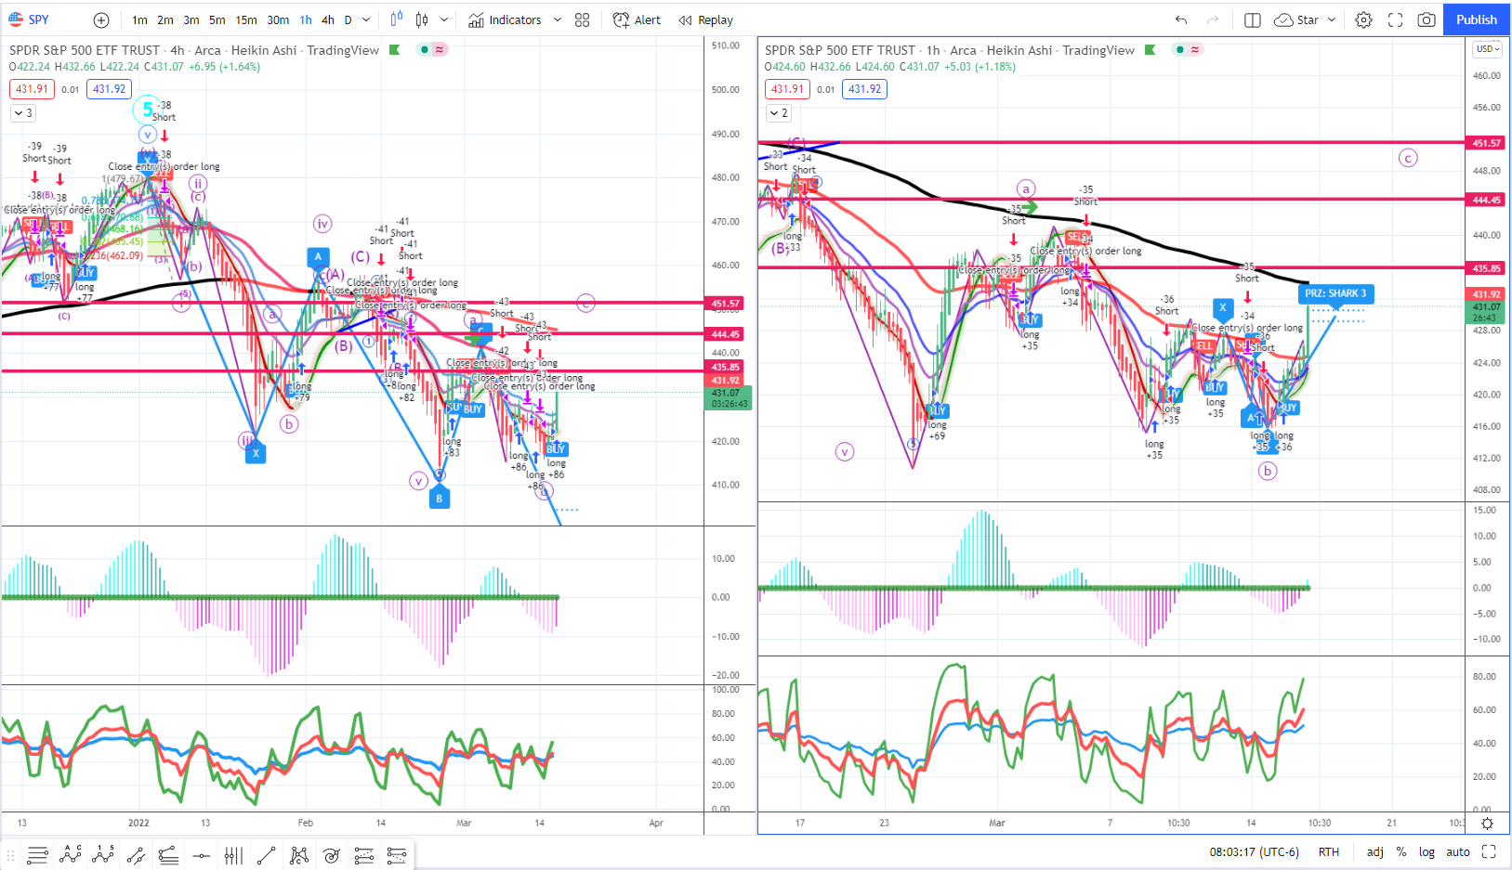Toggle market status indicator on right chart
Viewport: 1512px width, 870px height.
coord(1180,49)
